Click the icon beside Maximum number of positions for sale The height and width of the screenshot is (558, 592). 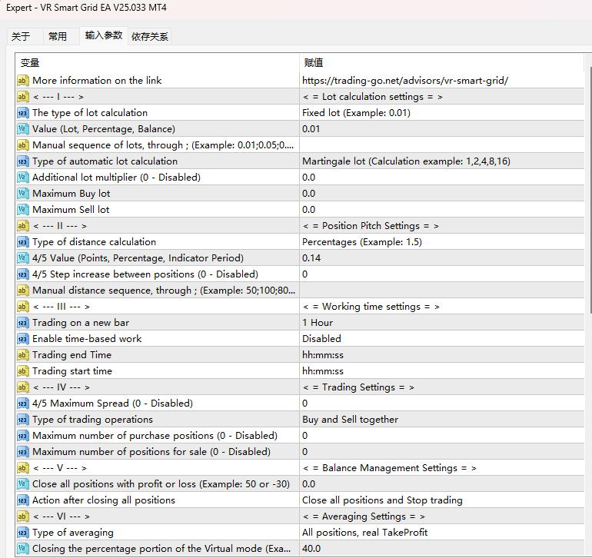(x=22, y=452)
